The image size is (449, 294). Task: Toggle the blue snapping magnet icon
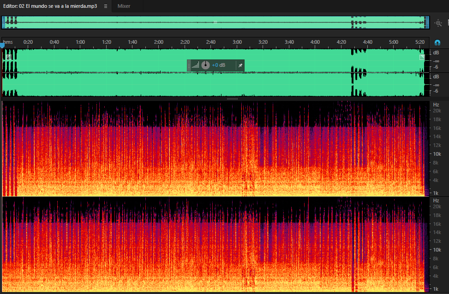pyautogui.click(x=437, y=42)
